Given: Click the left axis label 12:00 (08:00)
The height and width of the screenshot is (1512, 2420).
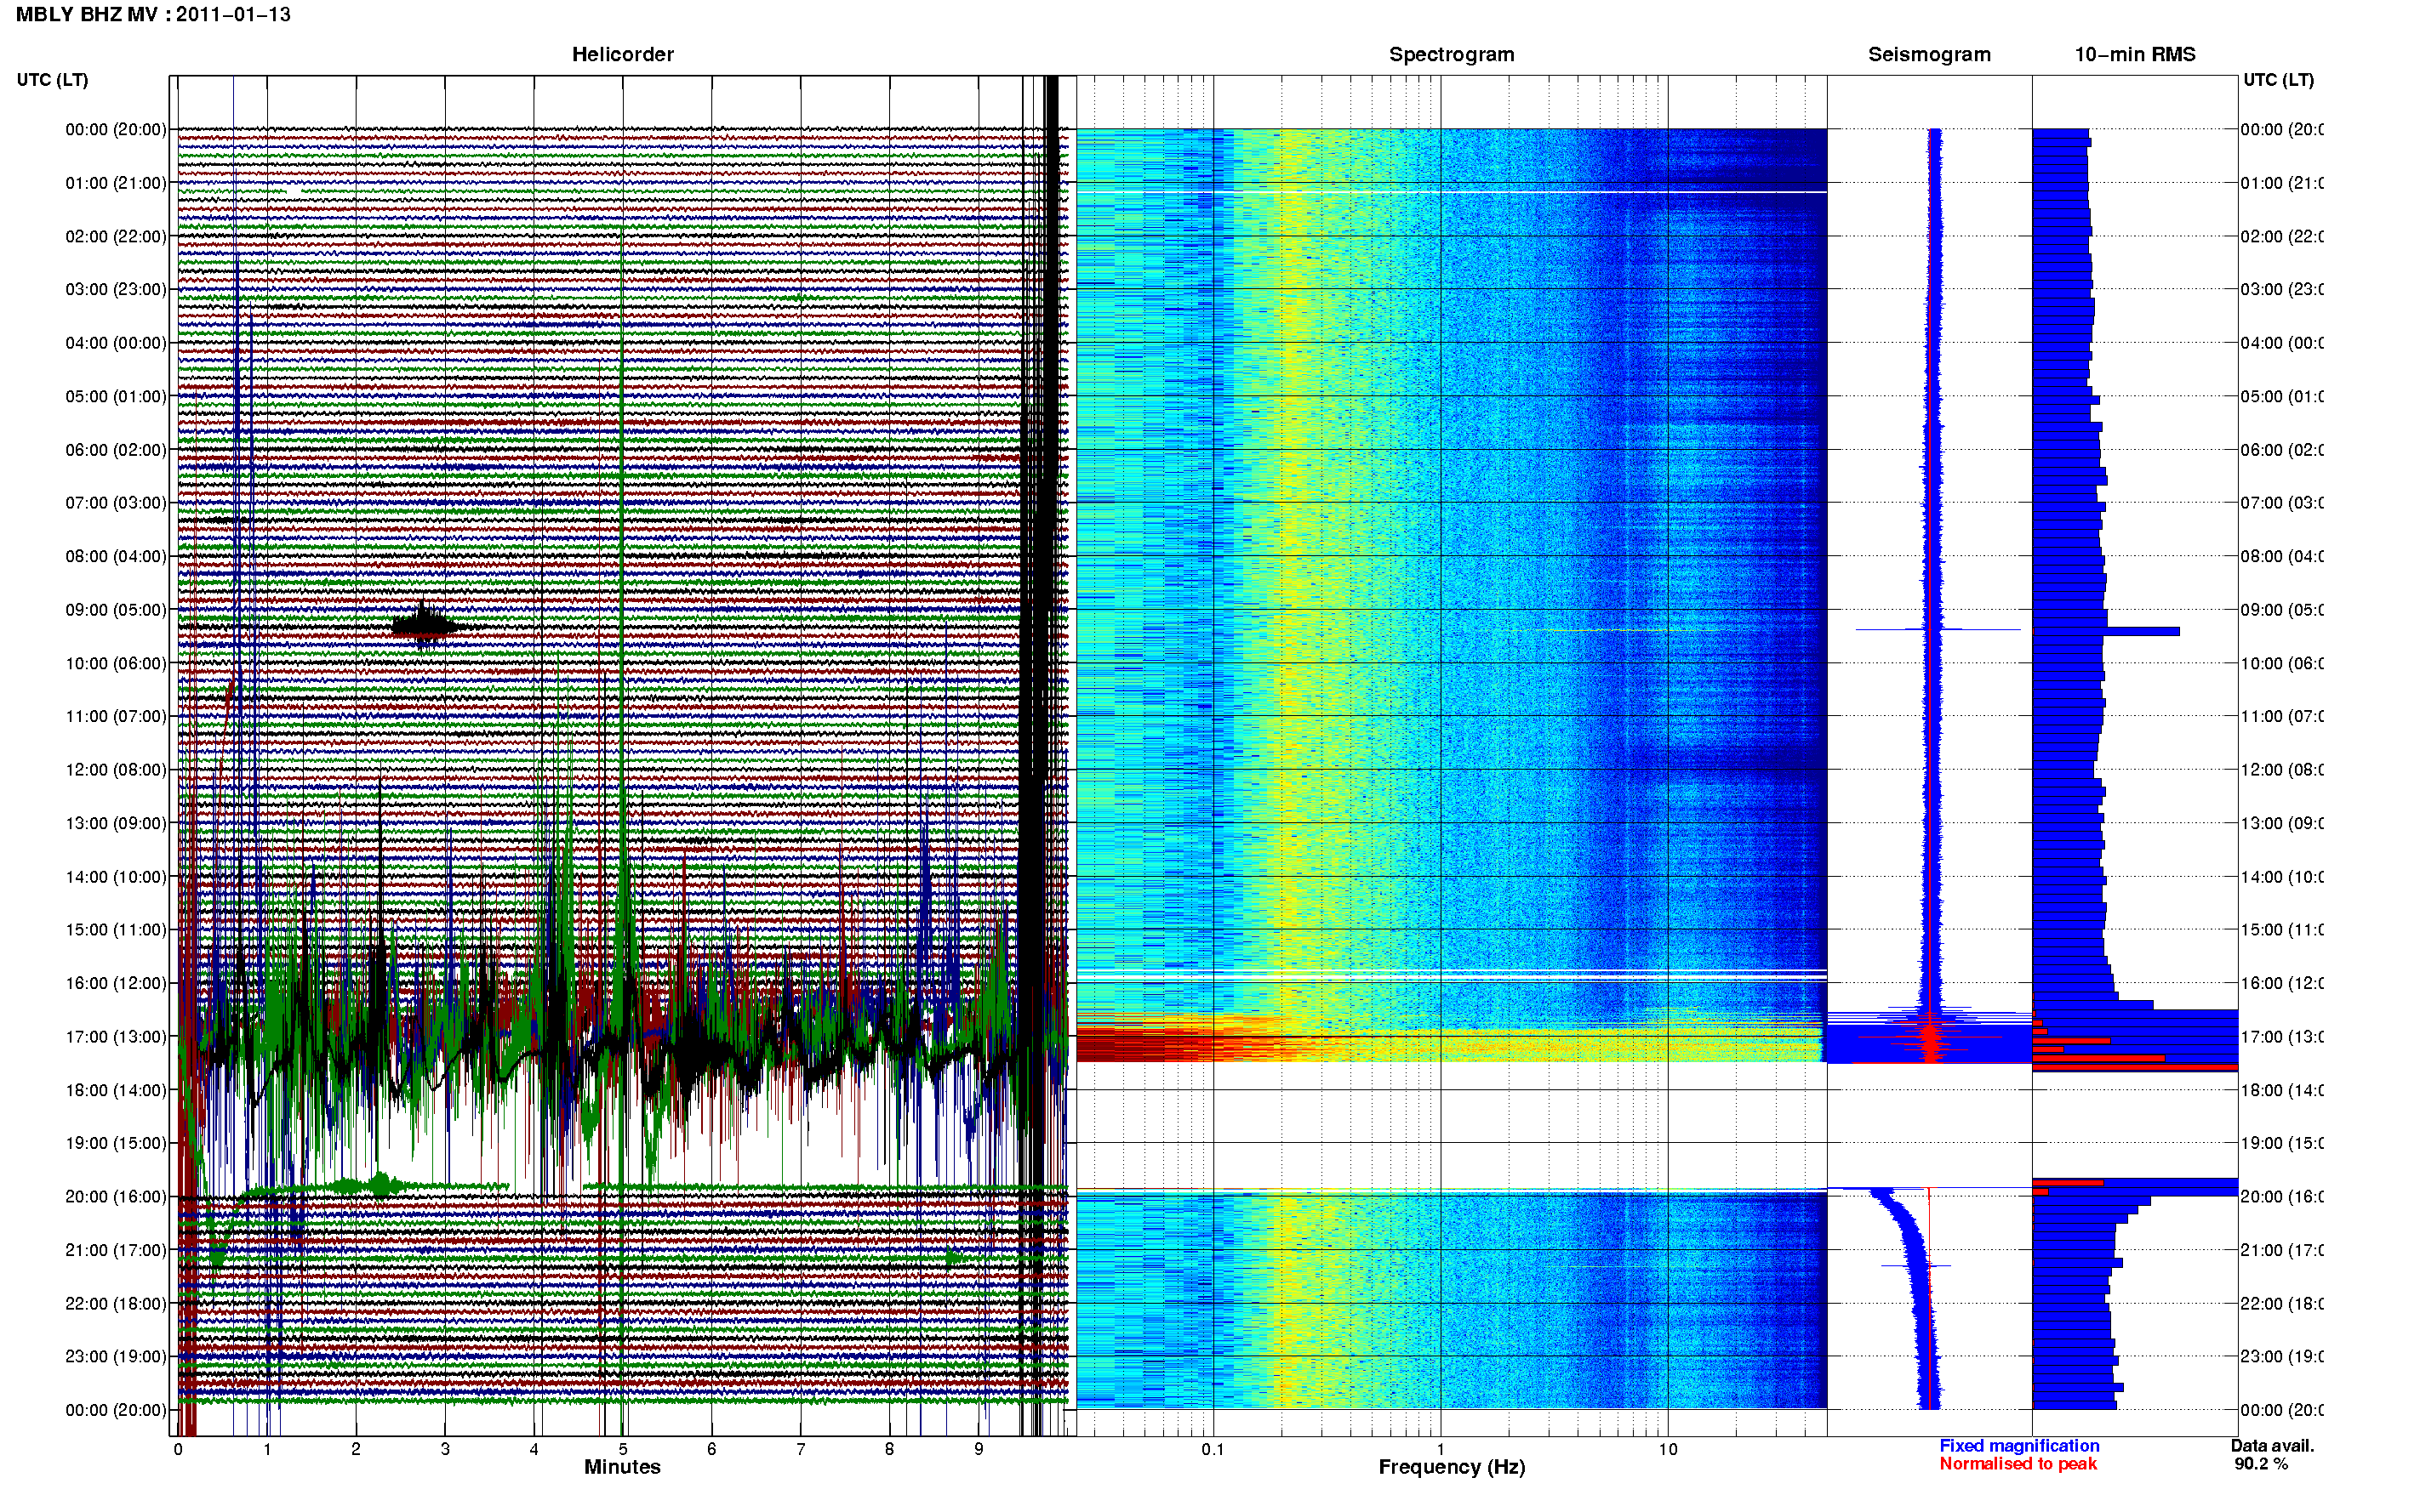Looking at the screenshot, I should (x=116, y=770).
